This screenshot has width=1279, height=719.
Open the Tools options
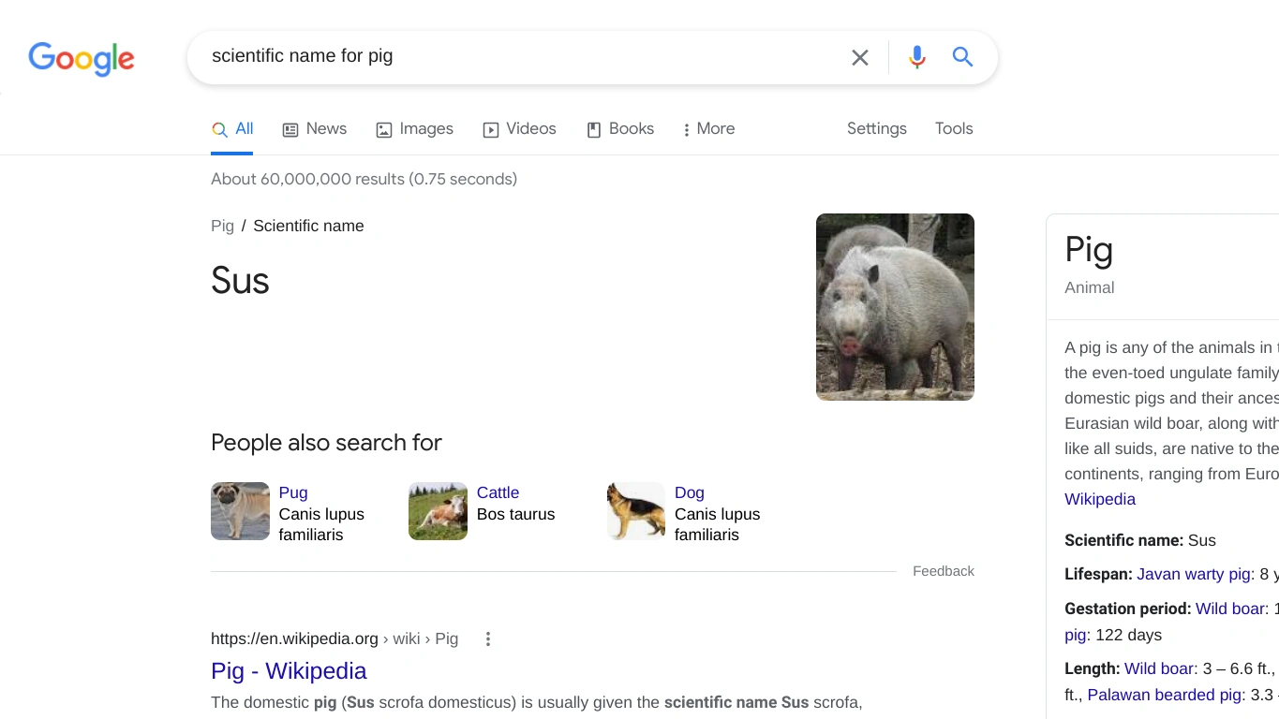point(953,128)
